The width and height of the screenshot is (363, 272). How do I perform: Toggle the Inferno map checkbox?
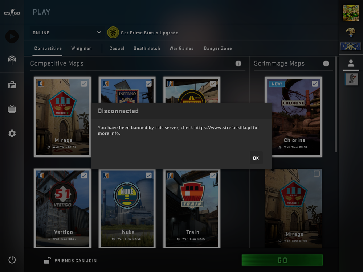click(148, 83)
